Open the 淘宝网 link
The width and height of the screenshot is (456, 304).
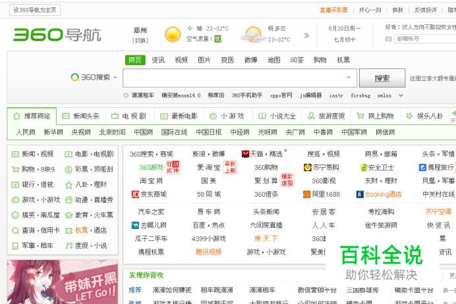151,181
